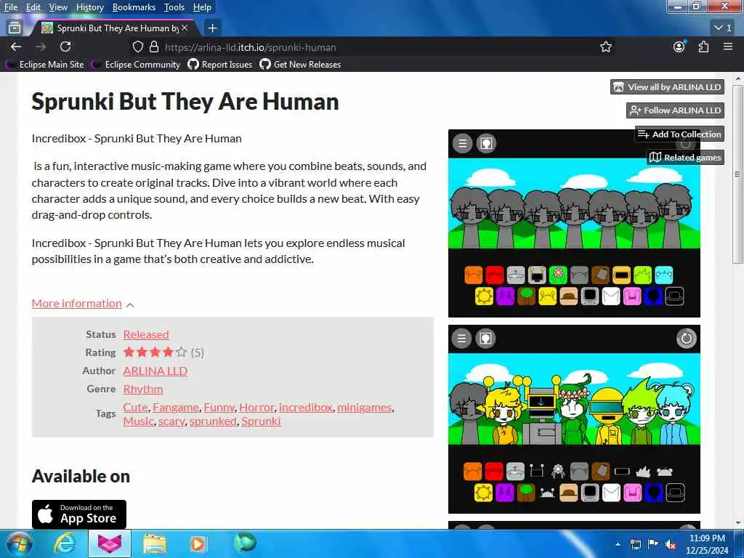Open the Eclipse Main Site bookmark
The width and height of the screenshot is (744, 558).
pyautogui.click(x=46, y=65)
